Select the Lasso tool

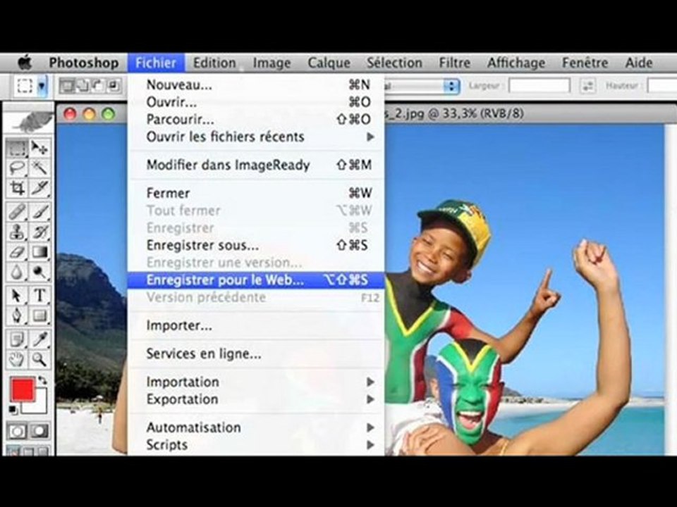tap(17, 168)
